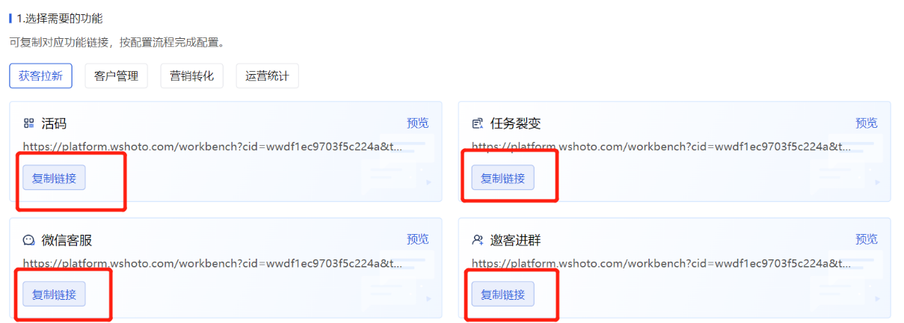
Task: Click the 活码 workbench URL text
Action: point(212,147)
